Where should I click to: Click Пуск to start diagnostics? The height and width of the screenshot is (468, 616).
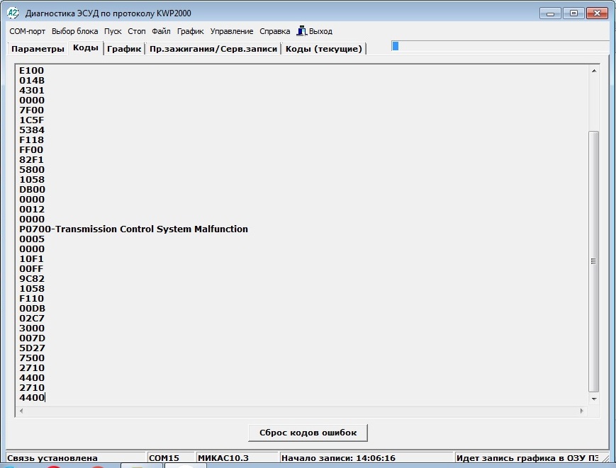coord(112,31)
